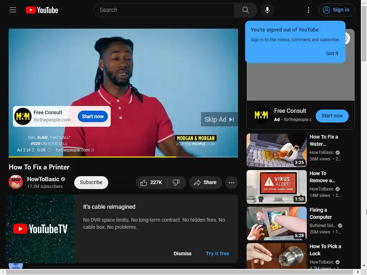Click Start now in sidebar ad

tap(332, 116)
